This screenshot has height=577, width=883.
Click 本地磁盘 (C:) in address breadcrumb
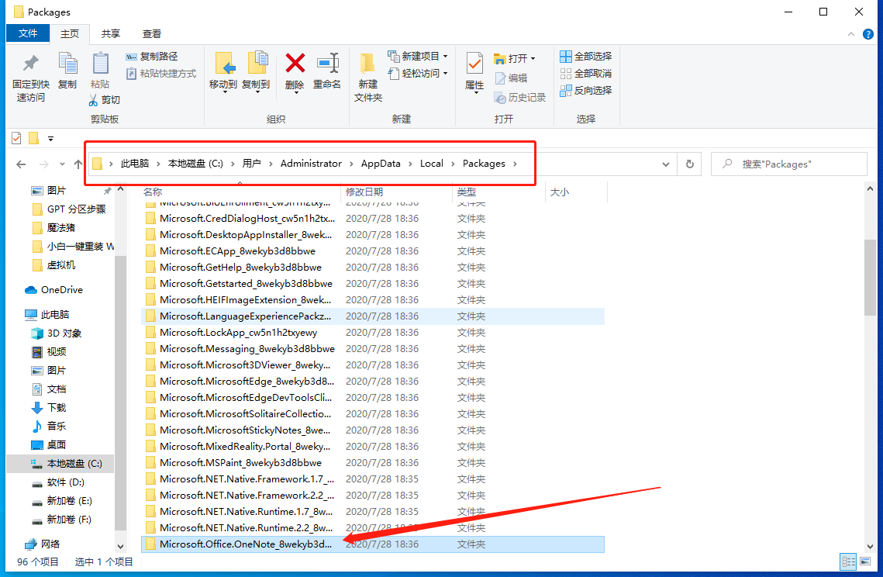[x=195, y=164]
